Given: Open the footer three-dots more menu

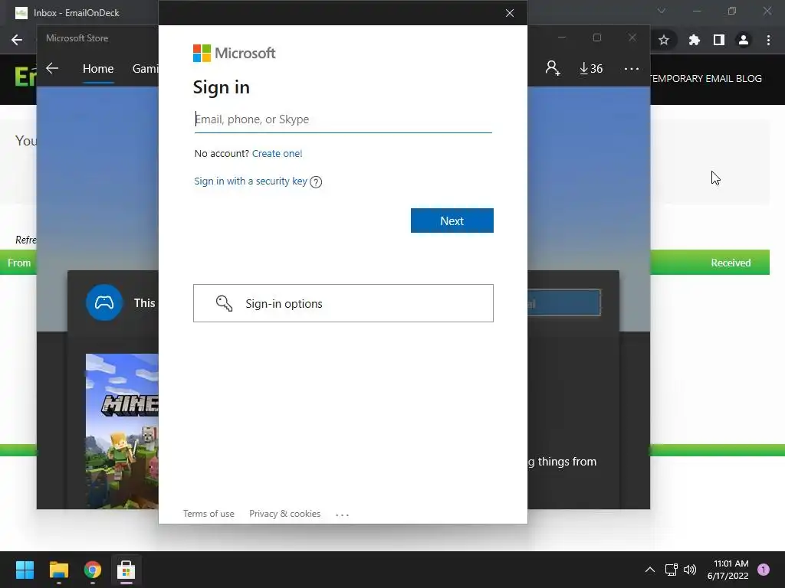Looking at the screenshot, I should 343,514.
